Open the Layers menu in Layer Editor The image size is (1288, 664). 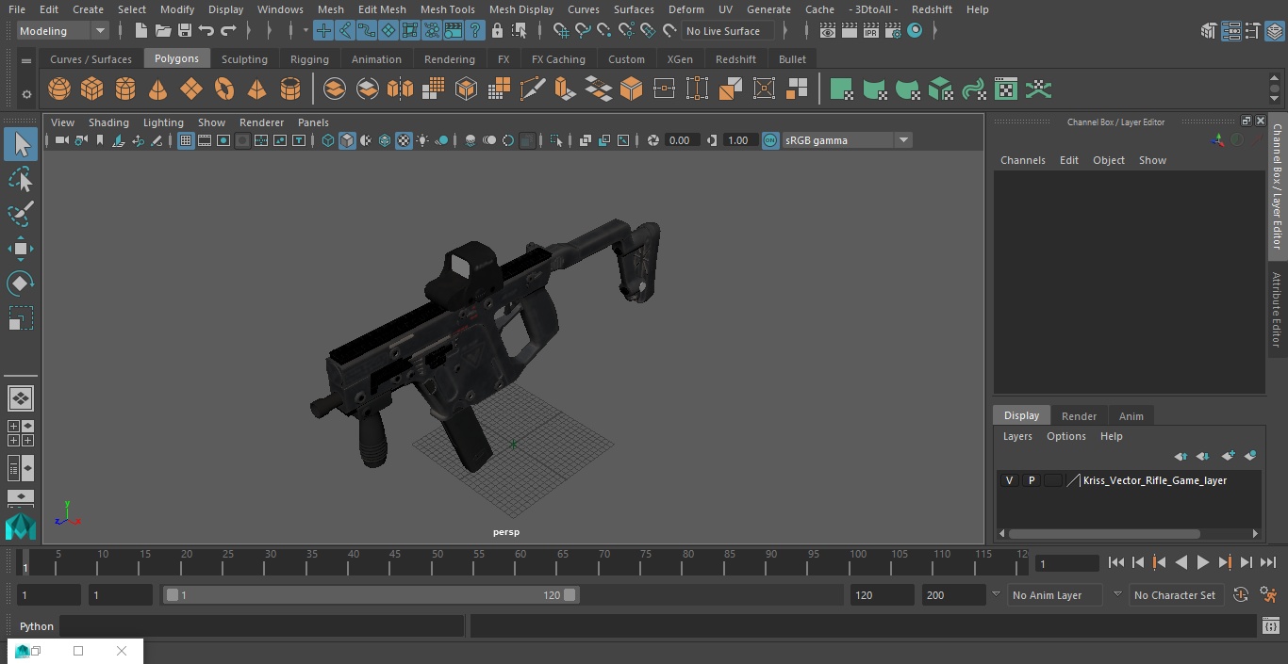point(1017,436)
